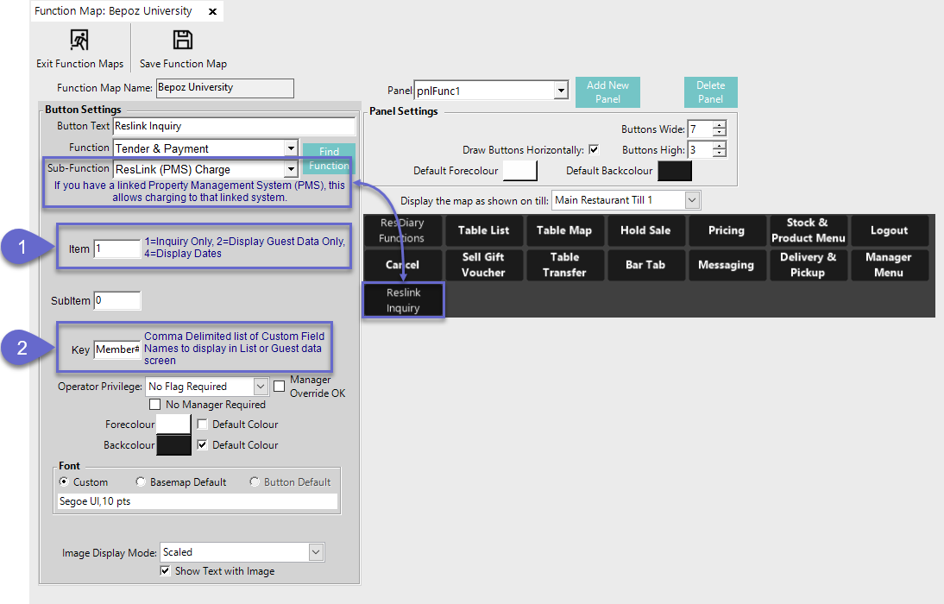
Task: Click the Delete Panel button
Action: (x=710, y=92)
